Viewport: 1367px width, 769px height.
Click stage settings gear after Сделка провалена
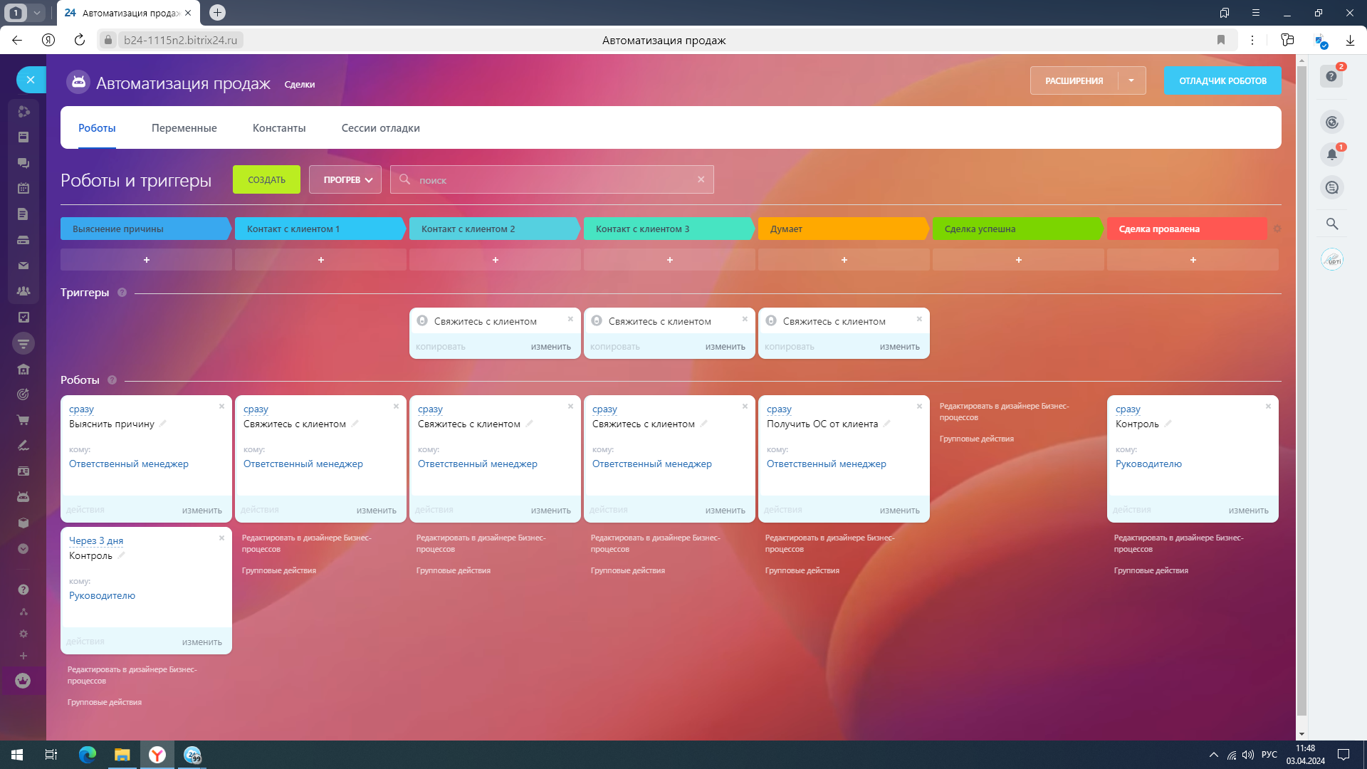(x=1277, y=229)
